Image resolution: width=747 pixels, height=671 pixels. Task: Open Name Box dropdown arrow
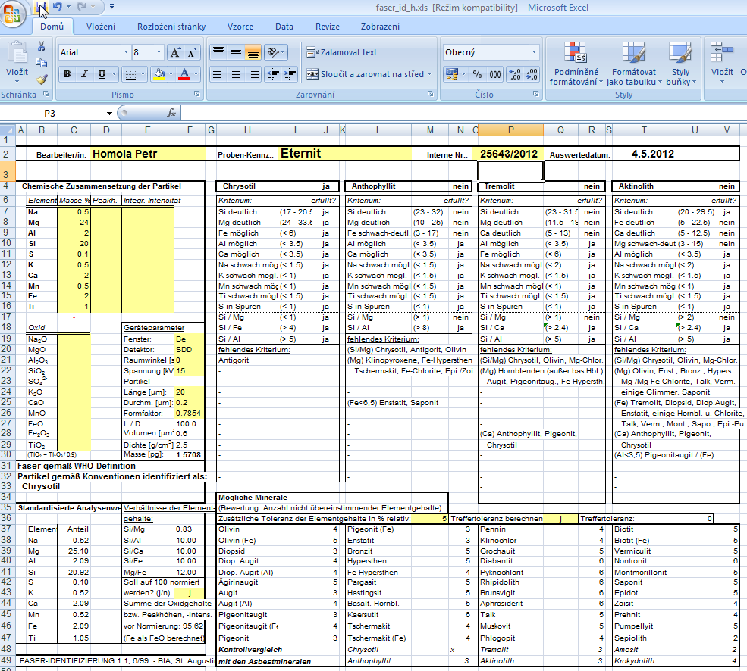(x=109, y=114)
